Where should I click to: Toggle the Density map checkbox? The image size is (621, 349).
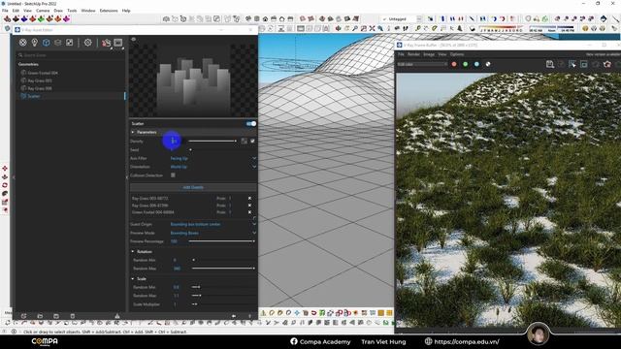tap(252, 141)
